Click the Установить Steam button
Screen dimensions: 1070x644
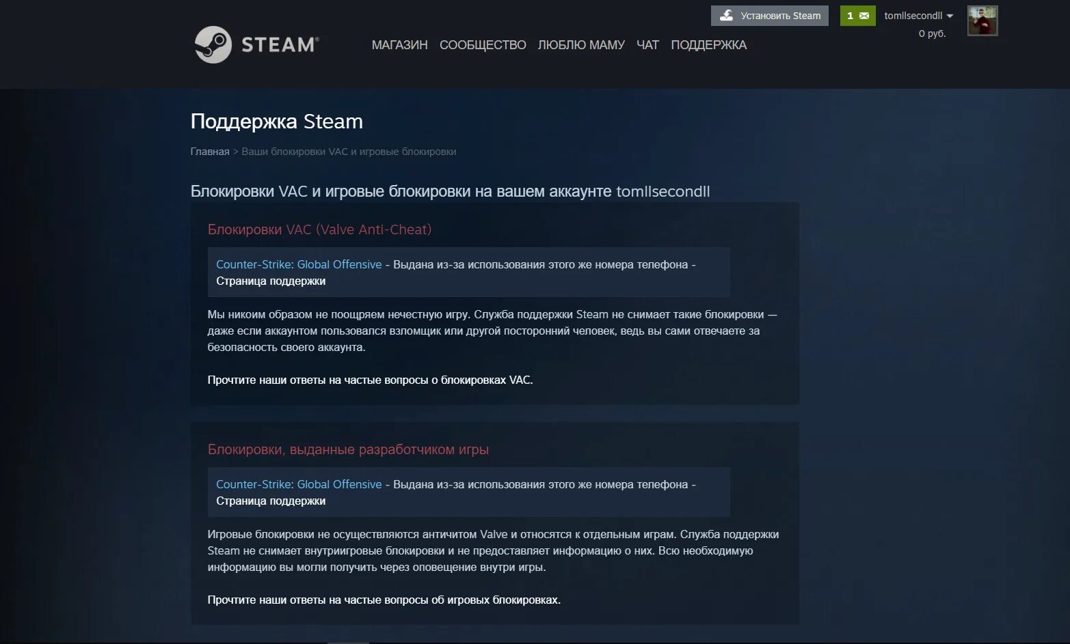pyautogui.click(x=769, y=16)
